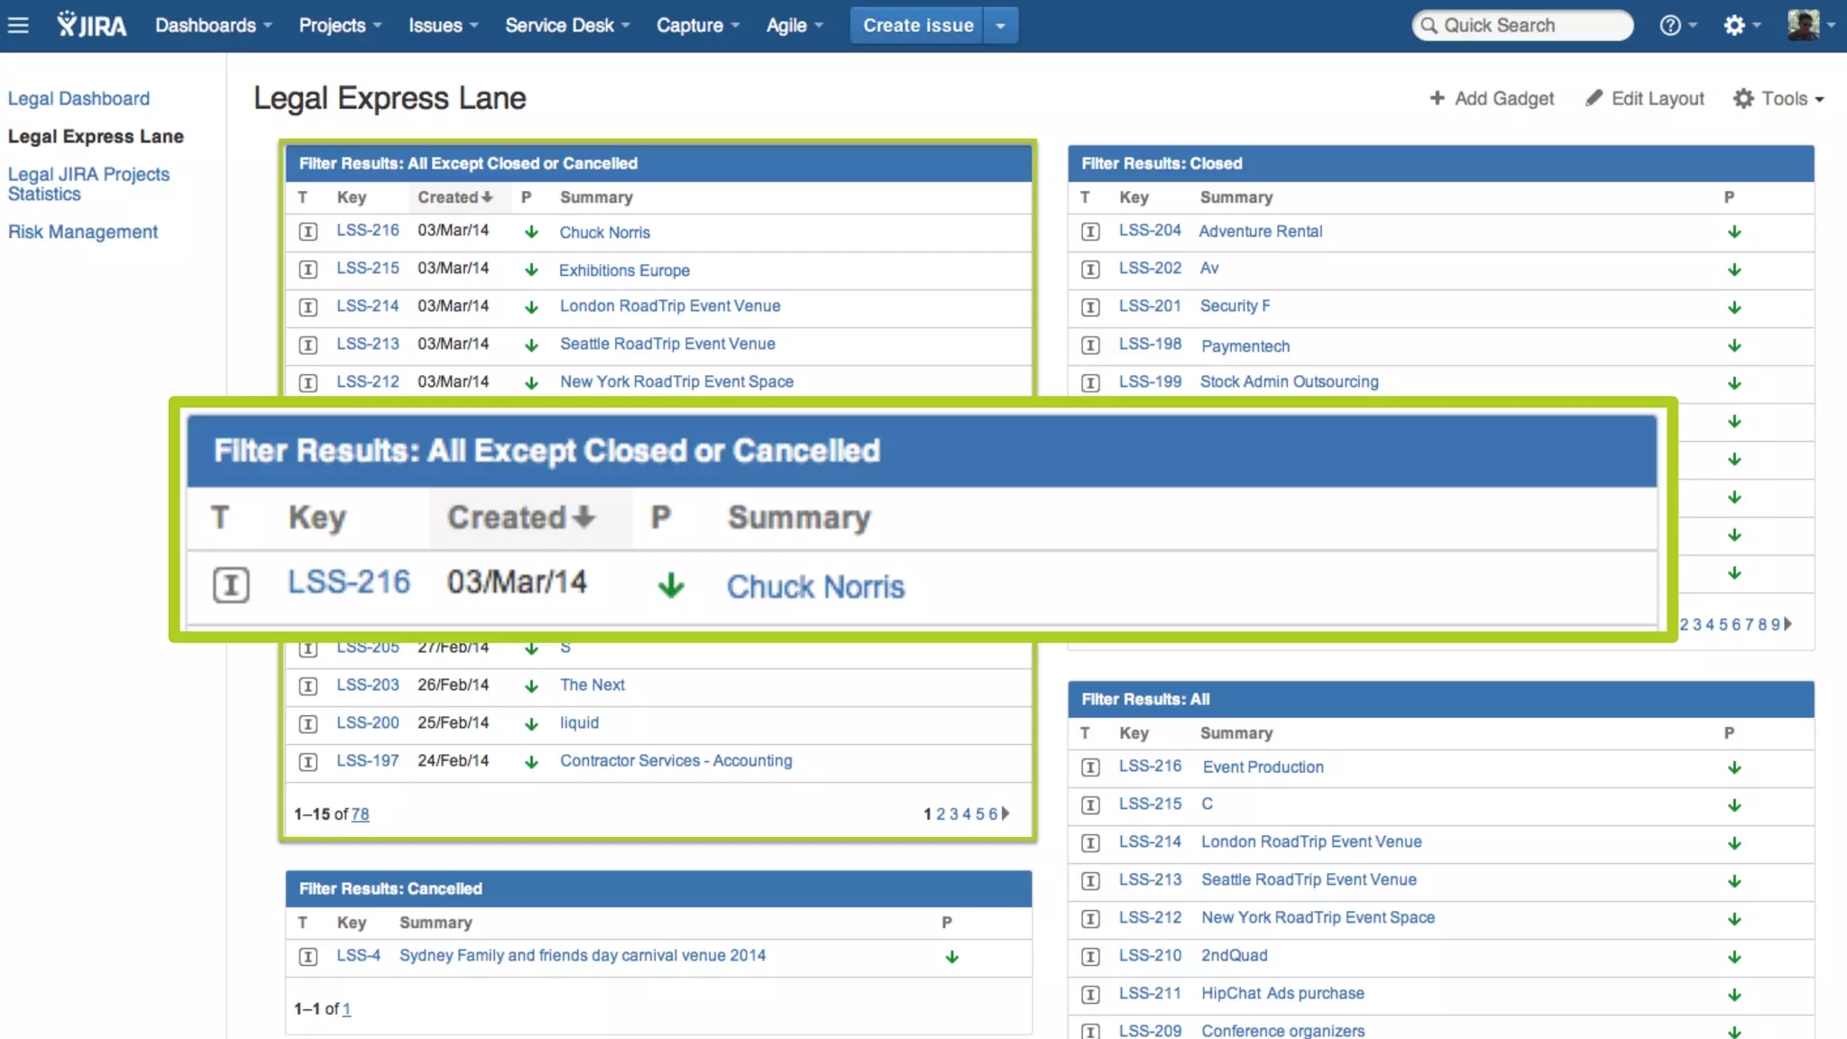Screen dimensions: 1847x1039
Task: Click the Edit Layout pencil icon
Action: (1594, 98)
